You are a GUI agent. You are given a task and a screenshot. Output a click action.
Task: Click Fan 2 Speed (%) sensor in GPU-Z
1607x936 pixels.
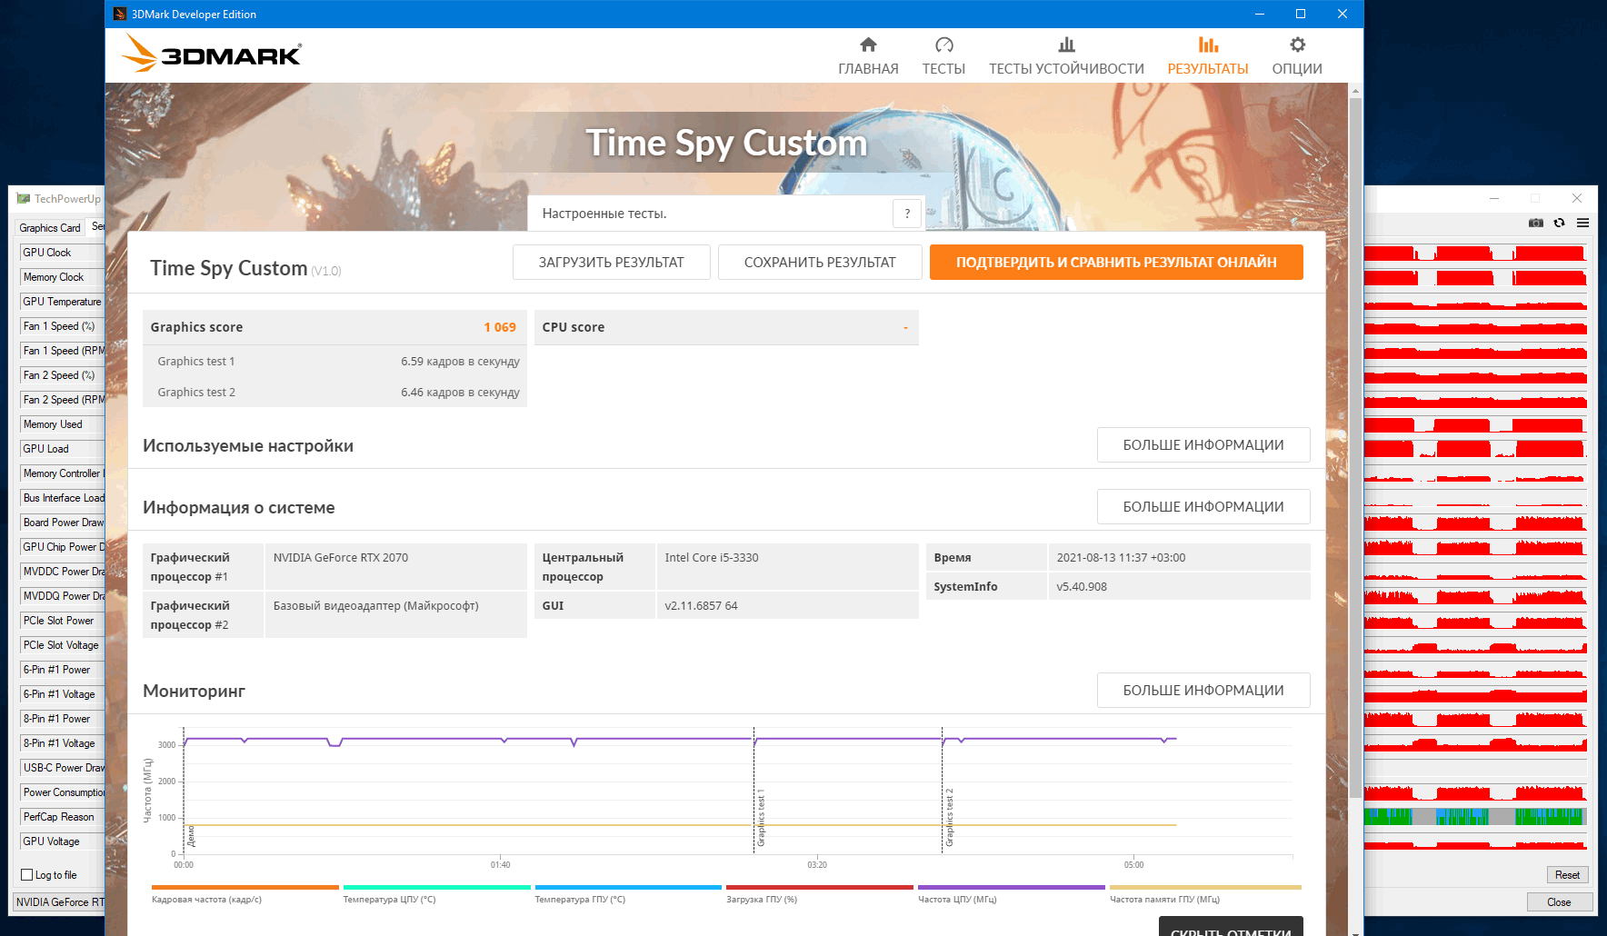[62, 375]
